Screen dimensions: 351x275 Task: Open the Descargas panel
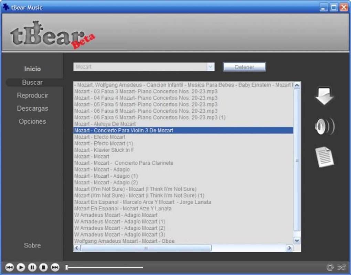(32, 108)
